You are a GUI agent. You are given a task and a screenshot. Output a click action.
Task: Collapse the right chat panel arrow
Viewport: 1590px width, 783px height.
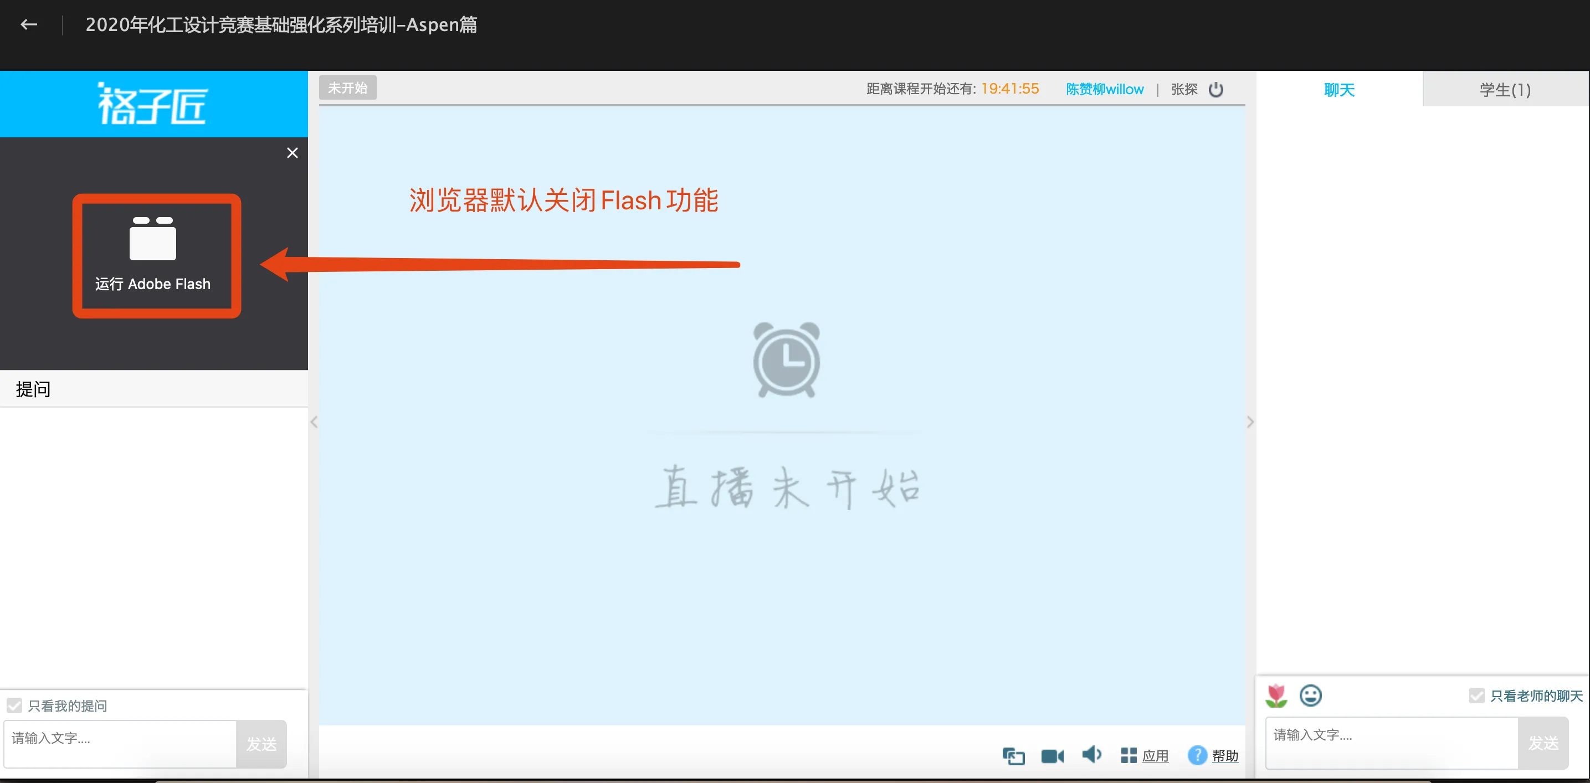tap(1250, 422)
